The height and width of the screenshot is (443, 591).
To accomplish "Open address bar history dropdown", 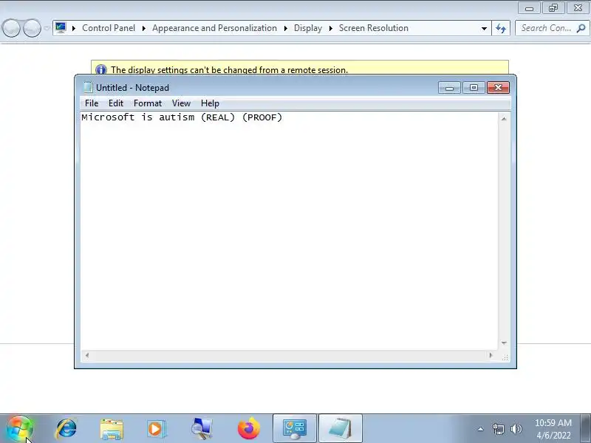I will [485, 28].
